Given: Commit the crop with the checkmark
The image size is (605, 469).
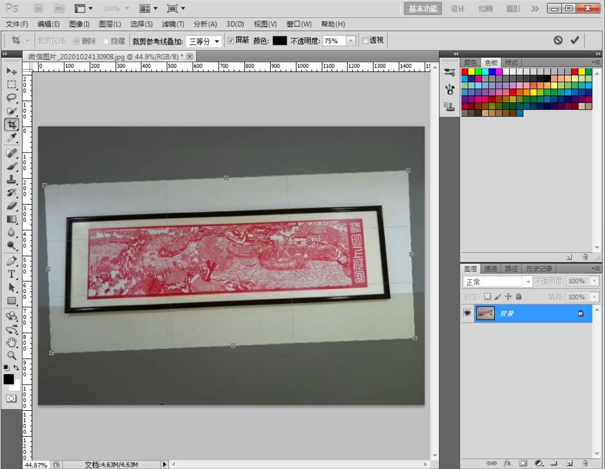Looking at the screenshot, I should [575, 40].
